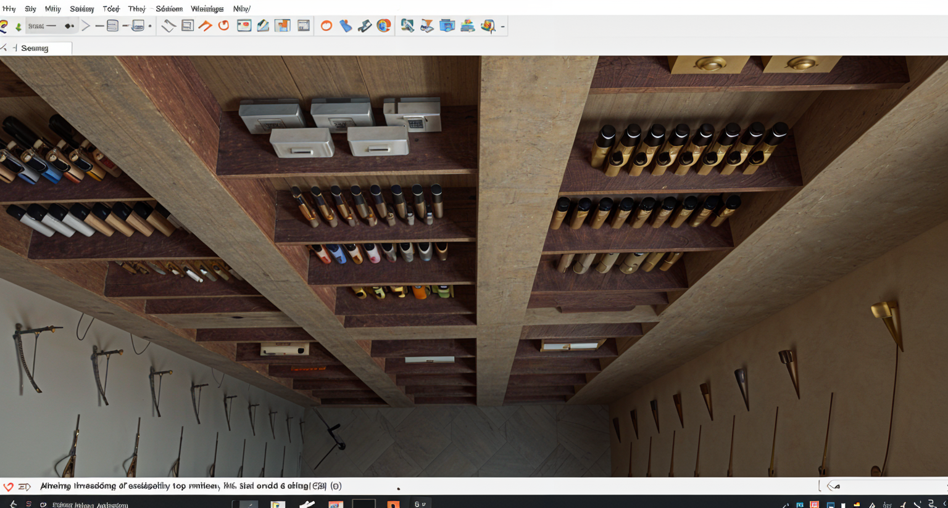Open the 'Wieiniage' menu in the menu bar
Screen dimensions: 948x508
pyautogui.click(x=207, y=9)
